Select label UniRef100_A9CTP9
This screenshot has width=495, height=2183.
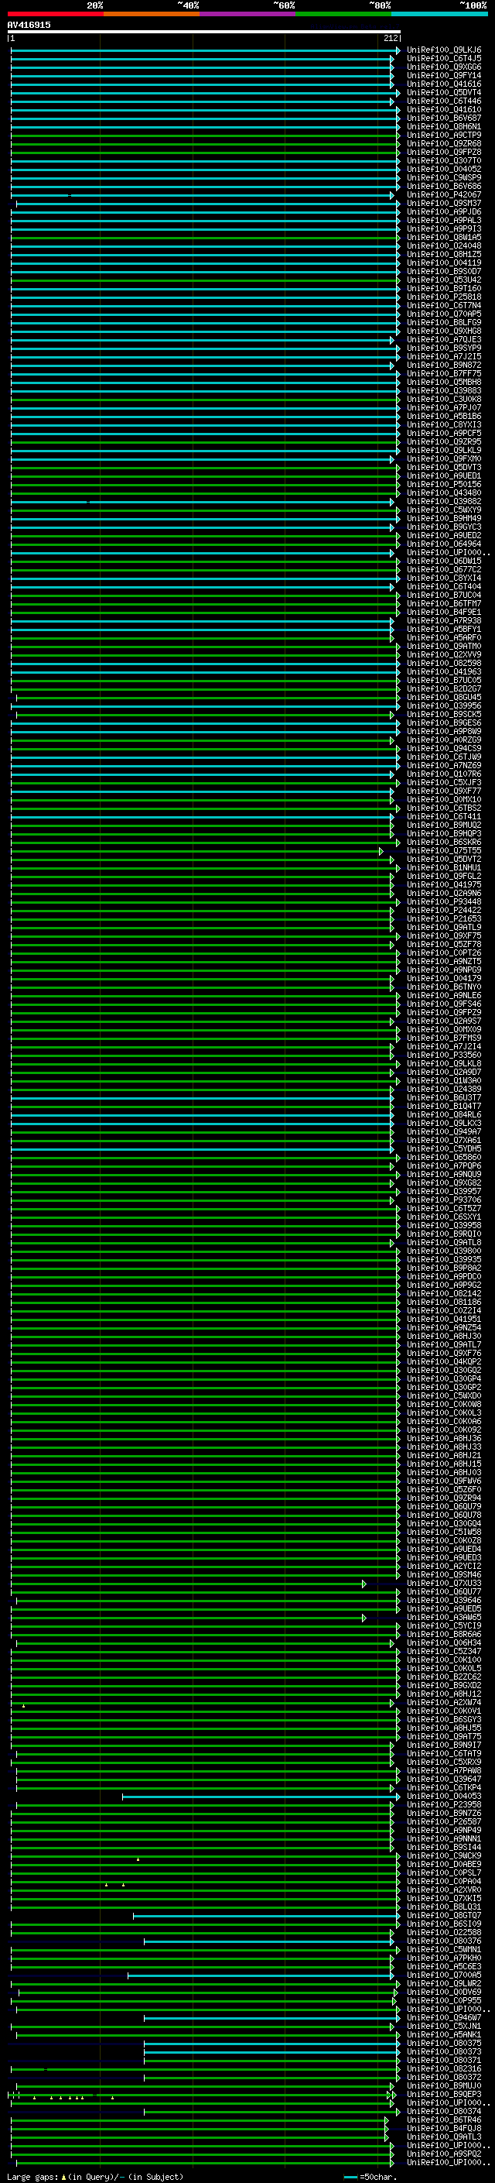pos(443,135)
